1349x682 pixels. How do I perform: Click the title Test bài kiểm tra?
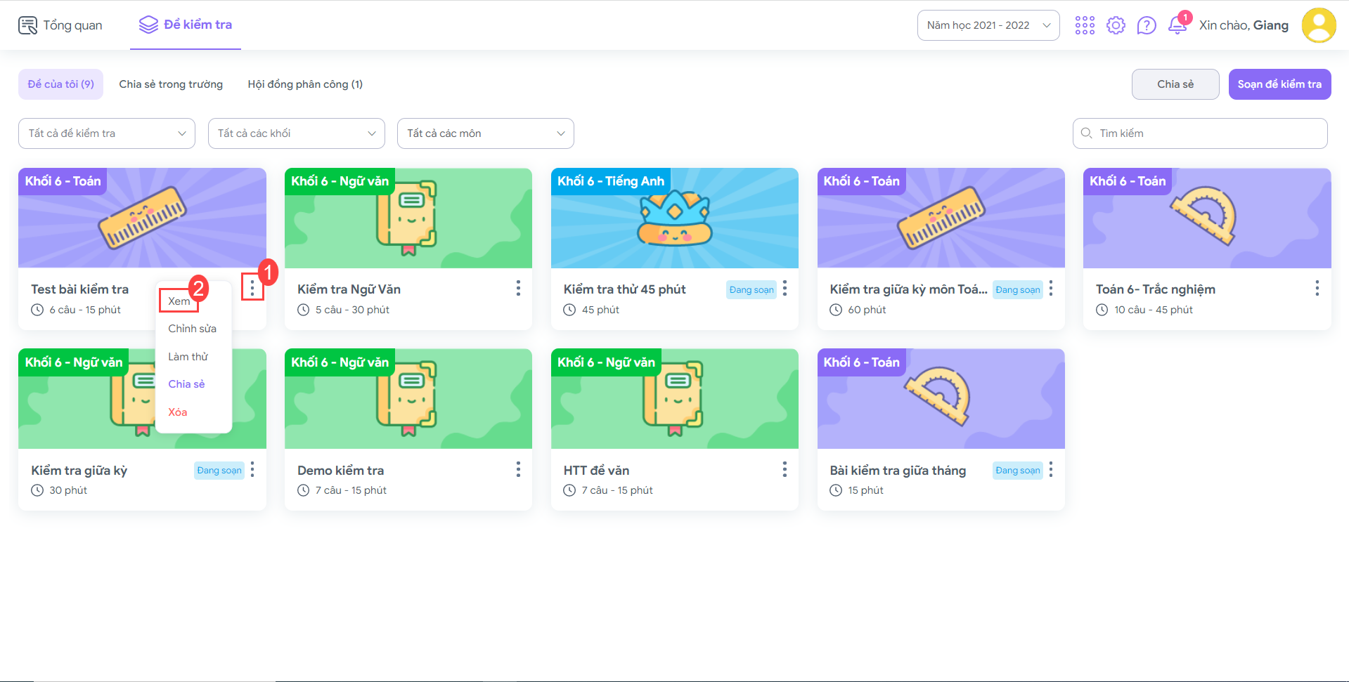click(80, 289)
